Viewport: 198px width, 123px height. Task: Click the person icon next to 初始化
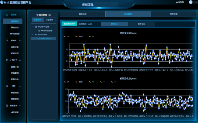pyautogui.click(x=7, y=41)
